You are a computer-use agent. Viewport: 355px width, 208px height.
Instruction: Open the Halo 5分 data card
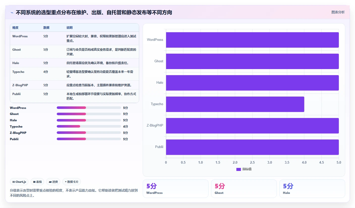click(x=312, y=189)
